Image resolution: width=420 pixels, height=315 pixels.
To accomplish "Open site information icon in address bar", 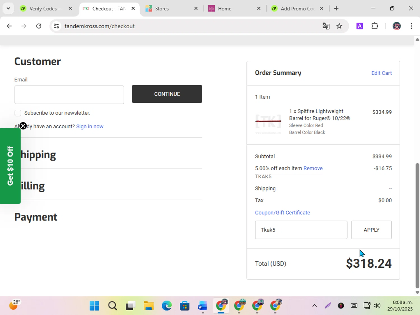I will coord(56,26).
